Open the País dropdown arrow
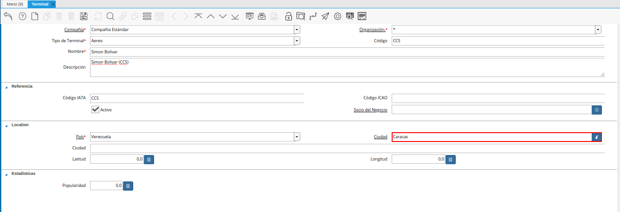This screenshot has width=620, height=212. coord(297,137)
